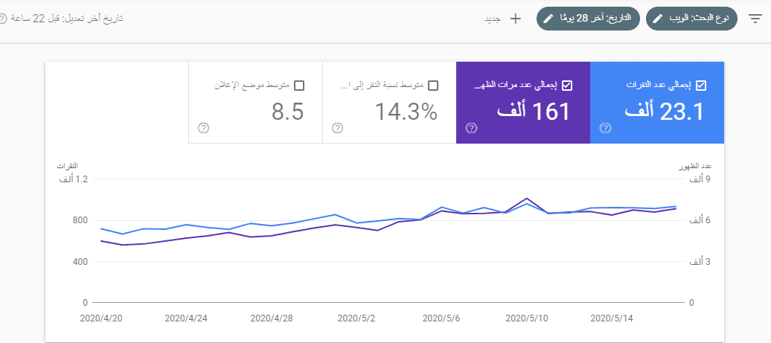The width and height of the screenshot is (771, 343).
Task: Open help icon on average position card
Action: (x=203, y=128)
